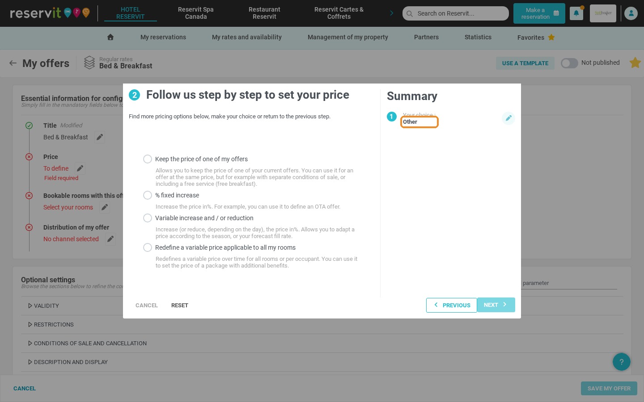Select the '% fixed increase' option
The height and width of the screenshot is (402, 644).
click(148, 195)
